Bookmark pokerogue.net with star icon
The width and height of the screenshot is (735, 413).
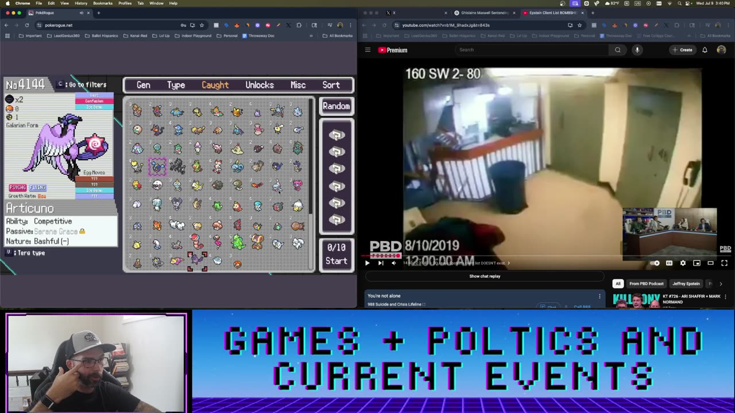tap(202, 25)
